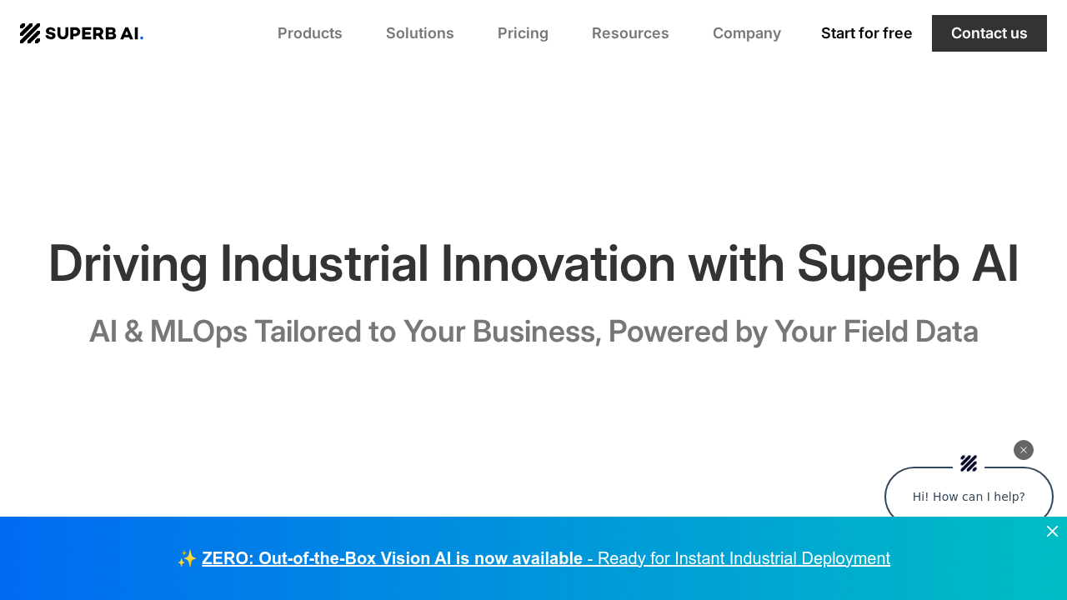This screenshot has width=1067, height=600.
Task: Click the Start for free link
Action: pyautogui.click(x=866, y=33)
